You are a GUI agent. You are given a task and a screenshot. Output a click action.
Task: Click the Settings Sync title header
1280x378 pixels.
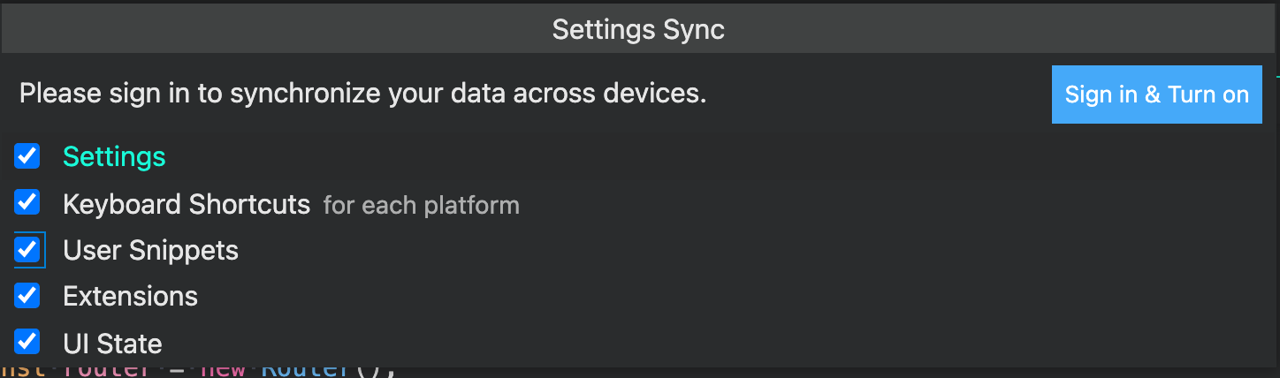(x=638, y=30)
